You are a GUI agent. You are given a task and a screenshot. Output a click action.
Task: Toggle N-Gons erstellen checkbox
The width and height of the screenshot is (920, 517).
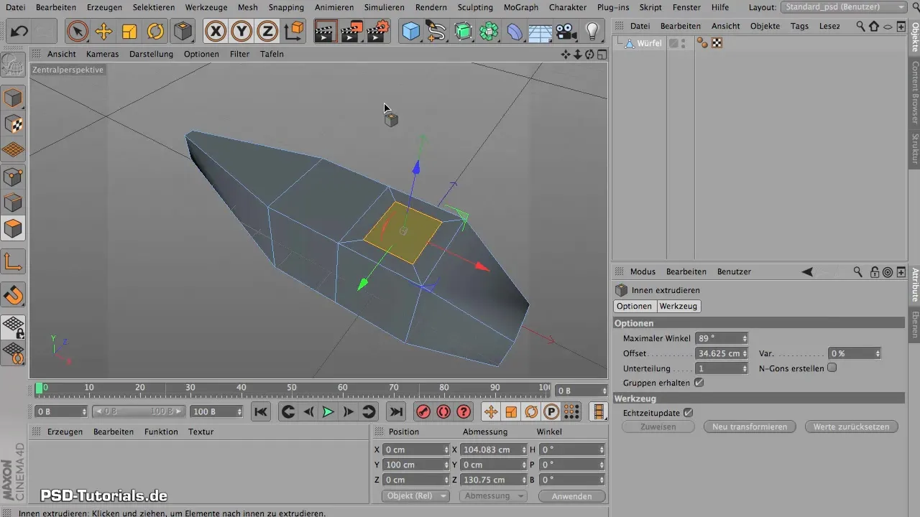(x=832, y=368)
